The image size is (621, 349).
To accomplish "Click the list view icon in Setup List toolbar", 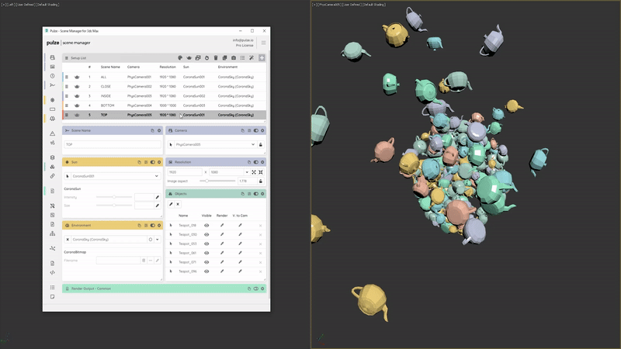I will click(242, 57).
